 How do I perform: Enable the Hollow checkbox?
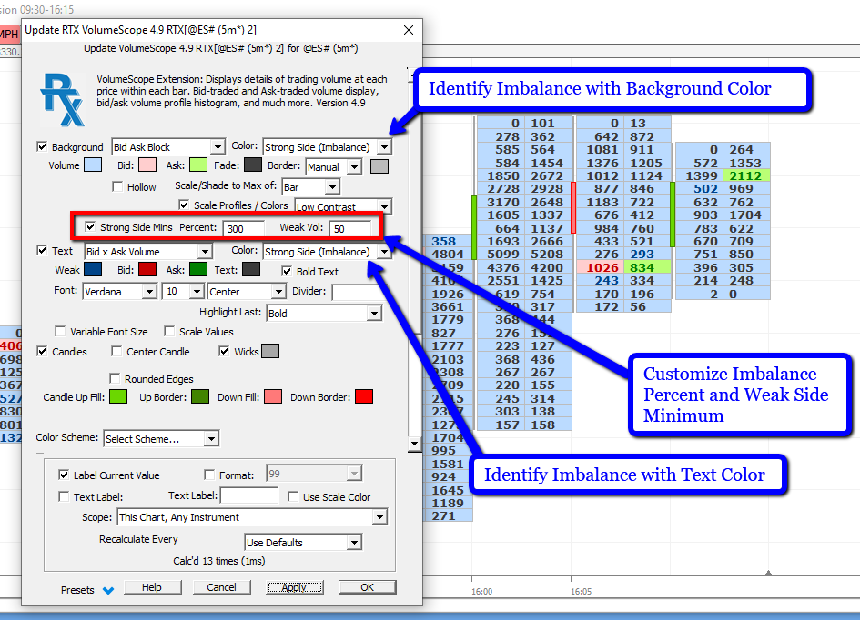click(x=117, y=187)
